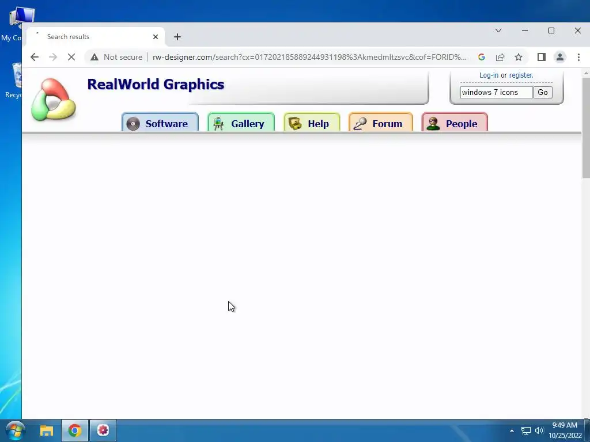Screen dimensions: 590x442
Task: Open the Software tab
Action: point(160,123)
